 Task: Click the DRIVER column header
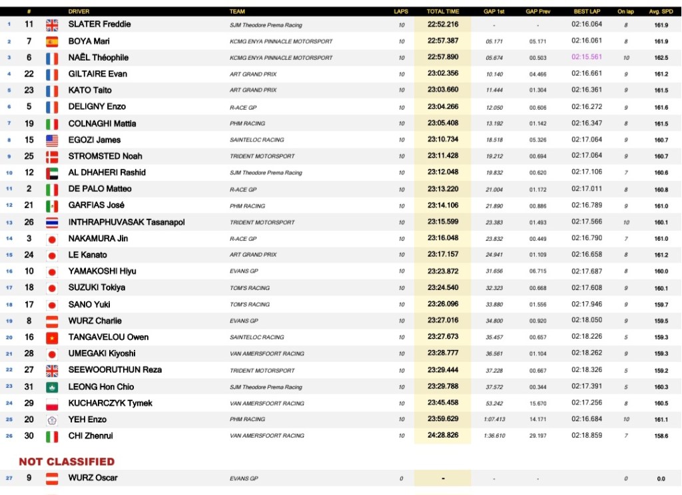[x=79, y=11]
